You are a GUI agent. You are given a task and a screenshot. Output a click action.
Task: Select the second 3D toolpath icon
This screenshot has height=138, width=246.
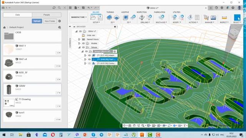click(x=133, y=17)
